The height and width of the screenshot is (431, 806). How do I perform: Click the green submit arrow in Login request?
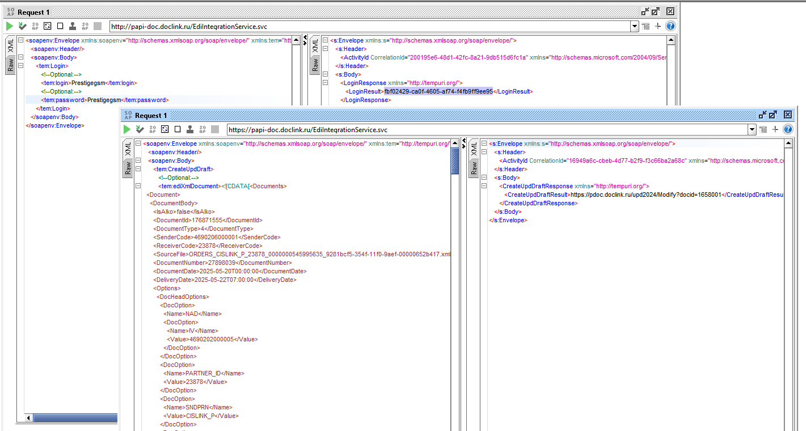pos(10,26)
